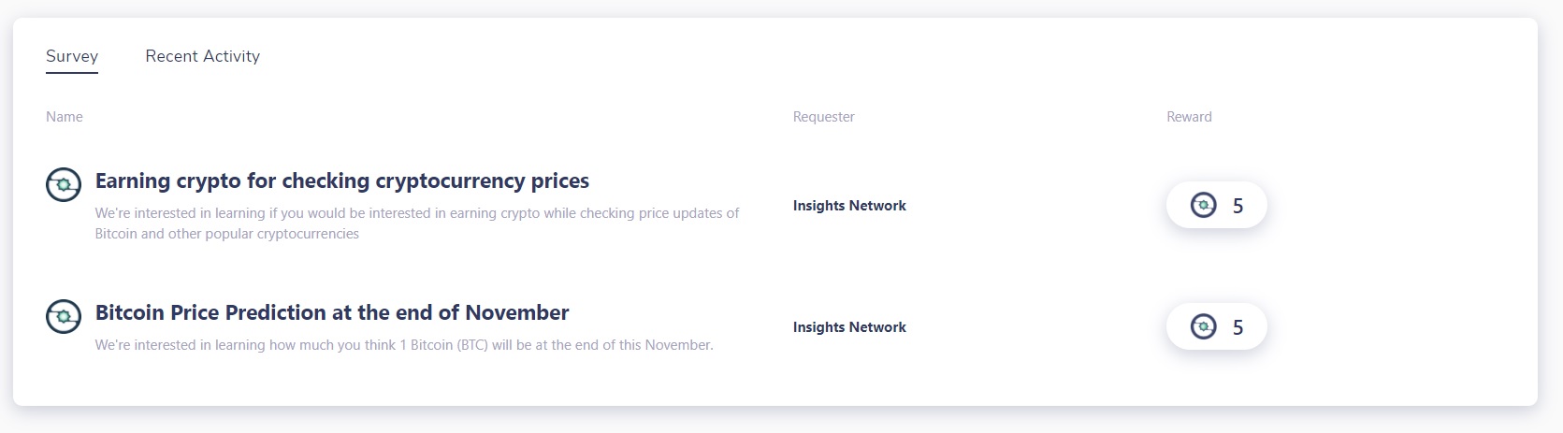Click the icon beside Bitcoin Price Prediction survey
This screenshot has height=433, width=1563.
[64, 316]
